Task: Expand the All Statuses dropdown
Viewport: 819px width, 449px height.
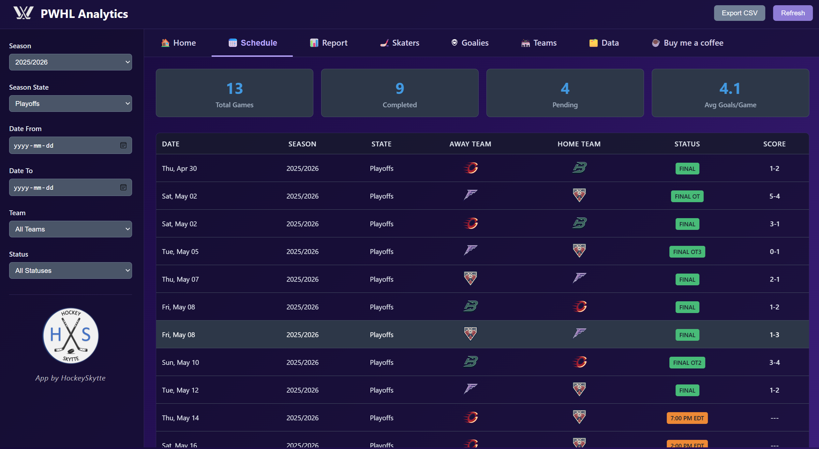Action: click(70, 270)
